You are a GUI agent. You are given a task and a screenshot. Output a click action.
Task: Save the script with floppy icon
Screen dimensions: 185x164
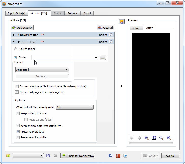(x=48, y=156)
